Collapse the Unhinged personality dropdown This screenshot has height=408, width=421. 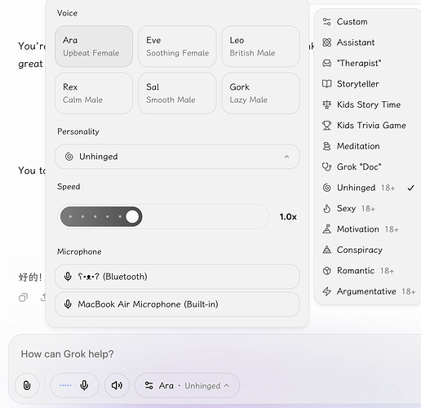[x=177, y=157]
